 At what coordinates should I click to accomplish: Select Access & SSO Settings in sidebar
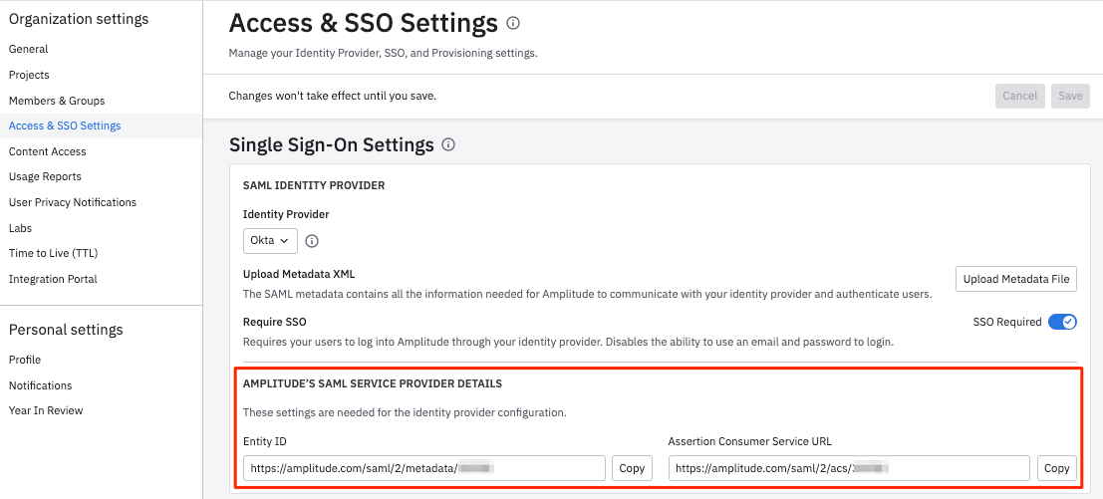pyautogui.click(x=65, y=125)
